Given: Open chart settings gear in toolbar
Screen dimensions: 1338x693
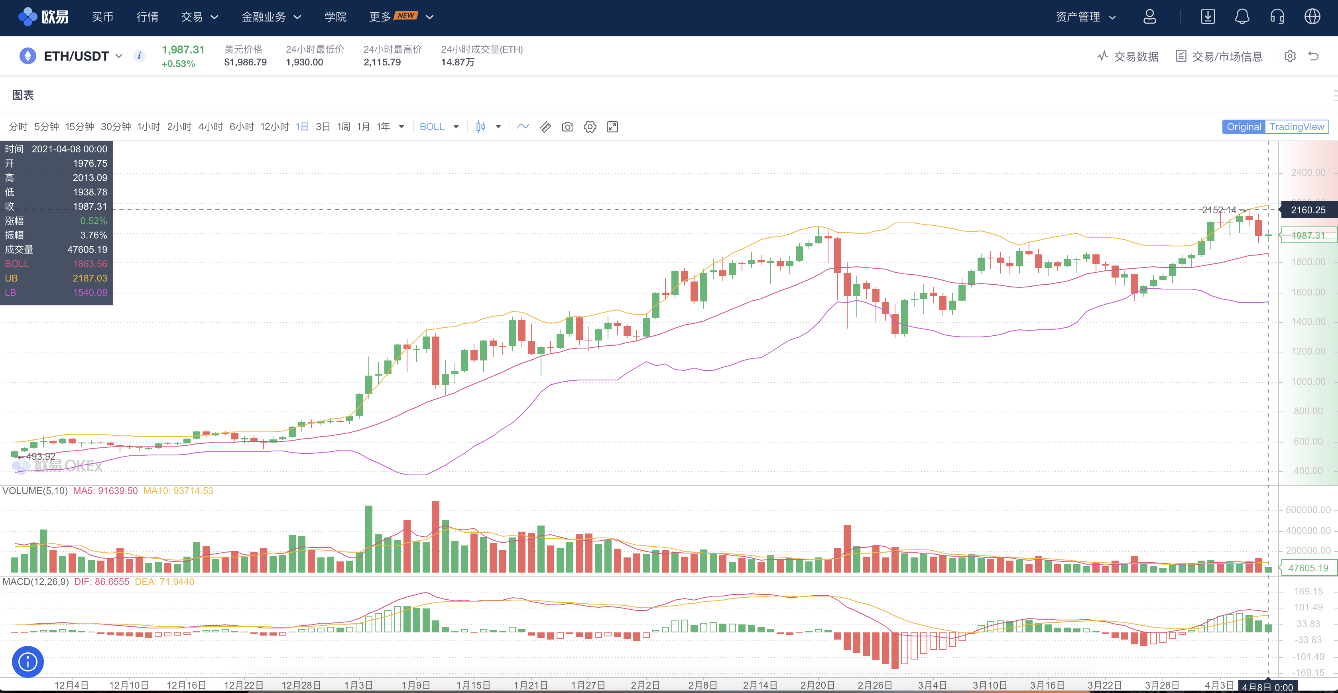Looking at the screenshot, I should 590,127.
